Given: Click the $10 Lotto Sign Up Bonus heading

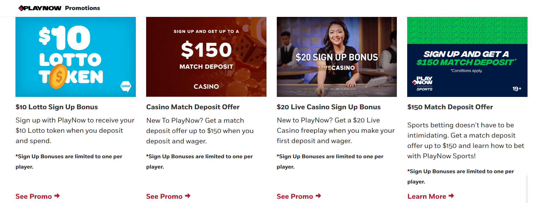Looking at the screenshot, I should pos(56,107).
